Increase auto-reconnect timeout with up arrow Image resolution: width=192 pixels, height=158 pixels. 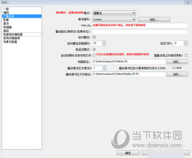coord(104,42)
